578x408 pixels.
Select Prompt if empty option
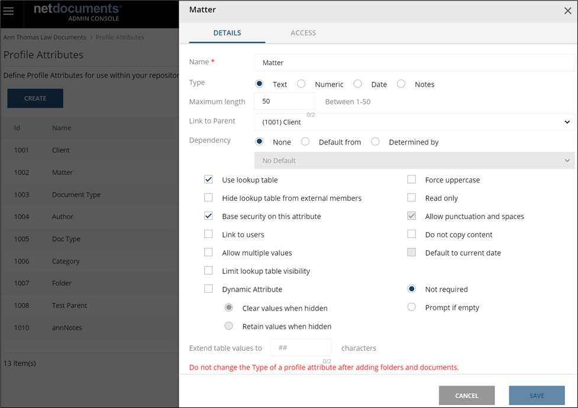tap(412, 307)
